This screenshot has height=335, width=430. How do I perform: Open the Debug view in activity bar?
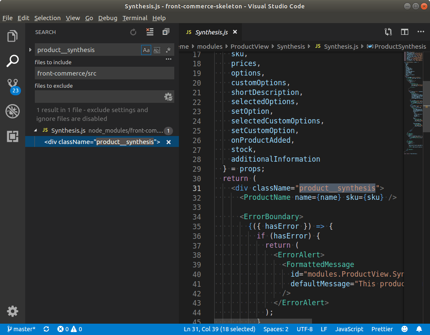click(12, 111)
